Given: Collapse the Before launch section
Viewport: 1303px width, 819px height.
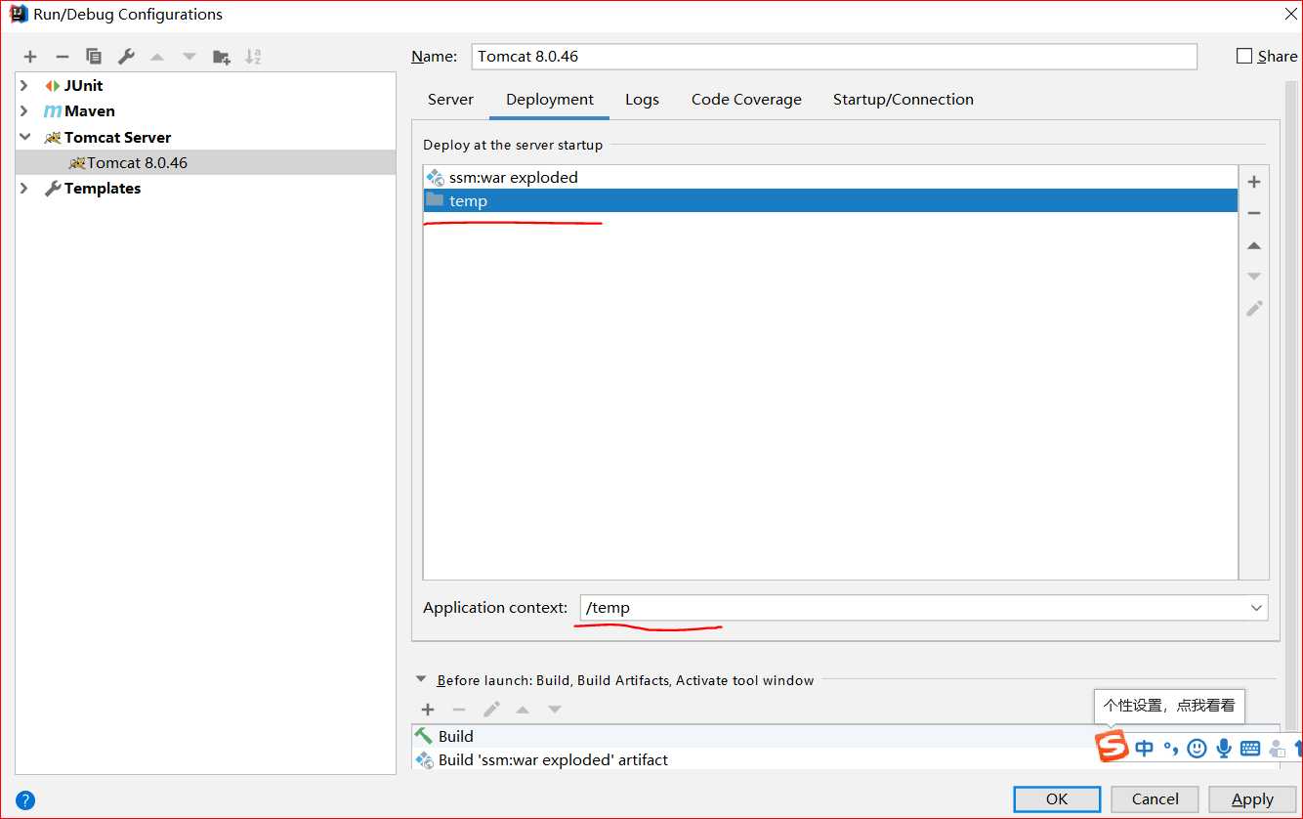Looking at the screenshot, I should [421, 679].
